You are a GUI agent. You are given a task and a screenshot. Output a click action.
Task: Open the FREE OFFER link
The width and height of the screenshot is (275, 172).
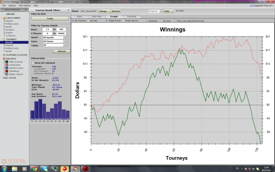[9, 78]
